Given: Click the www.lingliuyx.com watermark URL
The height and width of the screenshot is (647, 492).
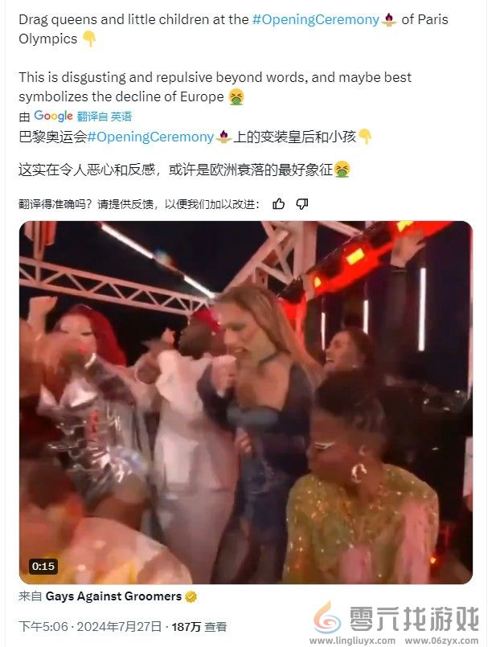Looking at the screenshot, I should coord(352,641).
